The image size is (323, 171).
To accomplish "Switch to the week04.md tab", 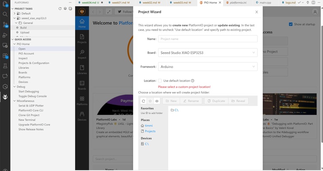I will click(90, 3).
